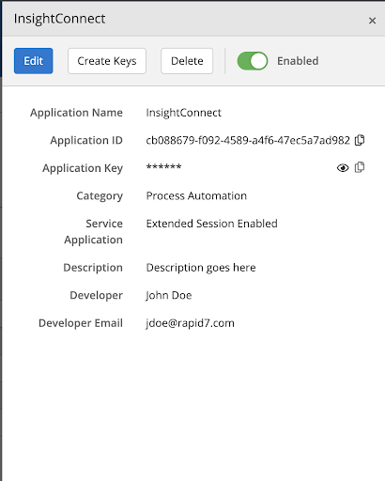Click the email jdoe@rapid7.com
385x481 pixels.
190,323
